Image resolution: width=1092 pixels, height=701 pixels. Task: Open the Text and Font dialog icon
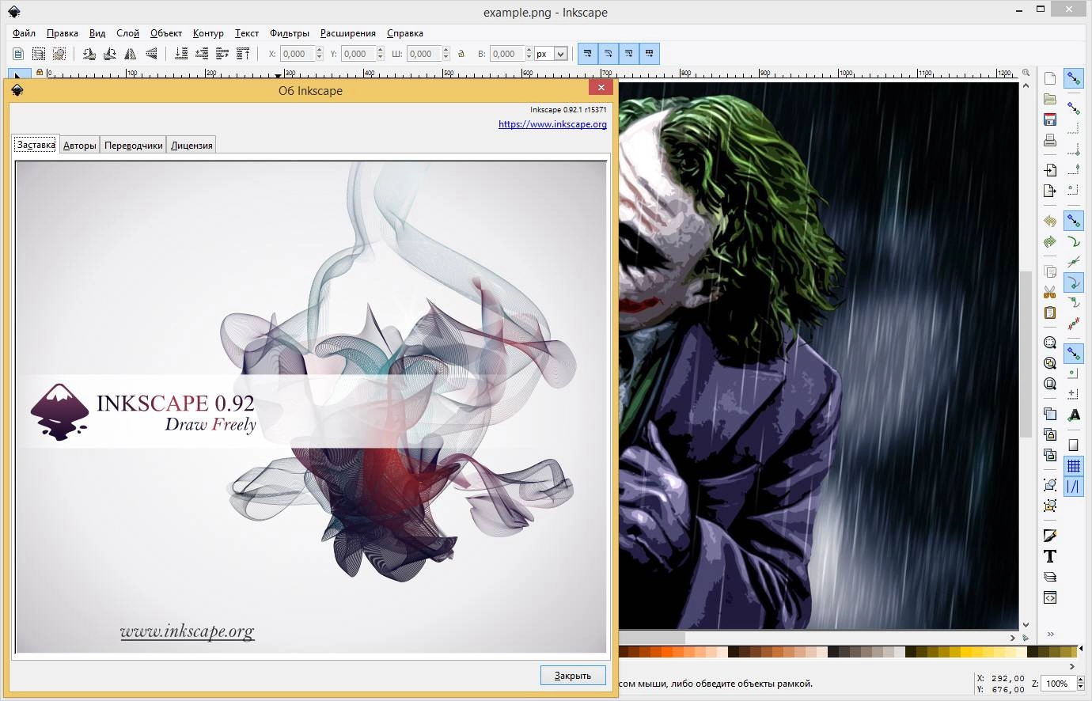coord(1050,556)
